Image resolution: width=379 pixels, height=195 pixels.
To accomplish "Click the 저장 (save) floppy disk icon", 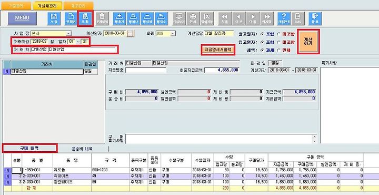I will pyautogui.click(x=54, y=18).
